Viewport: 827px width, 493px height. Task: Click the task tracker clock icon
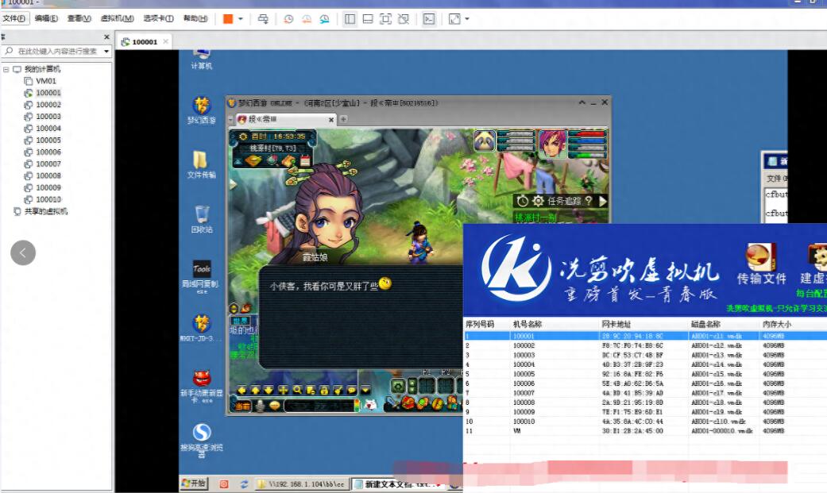coord(522,201)
